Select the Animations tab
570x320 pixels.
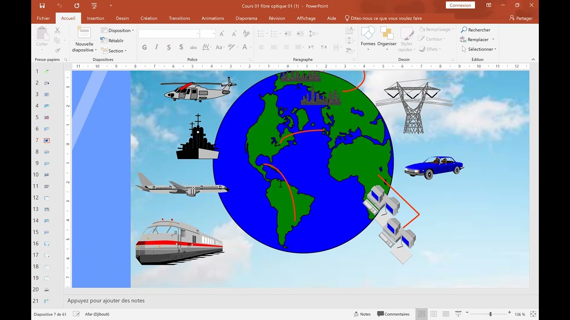(x=212, y=18)
